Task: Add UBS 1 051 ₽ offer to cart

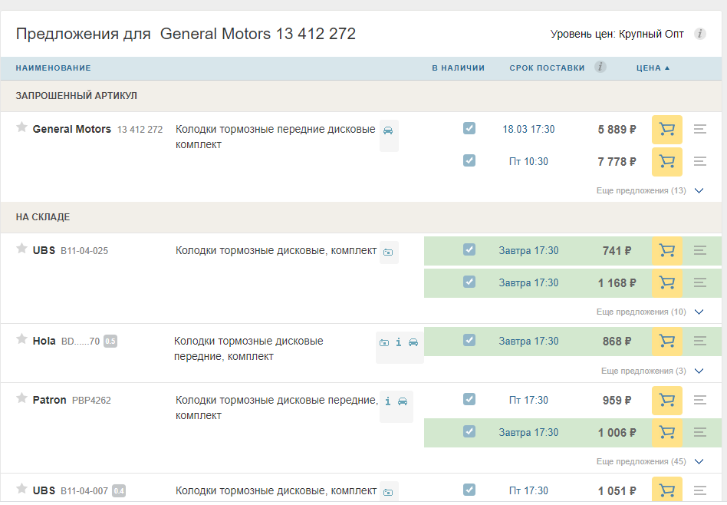Action: pos(666,490)
